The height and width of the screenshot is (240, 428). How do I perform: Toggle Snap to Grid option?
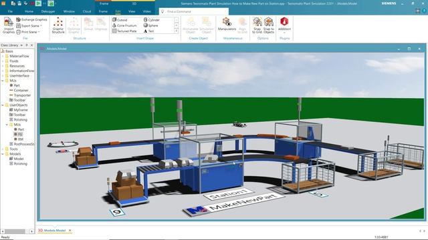[257, 25]
